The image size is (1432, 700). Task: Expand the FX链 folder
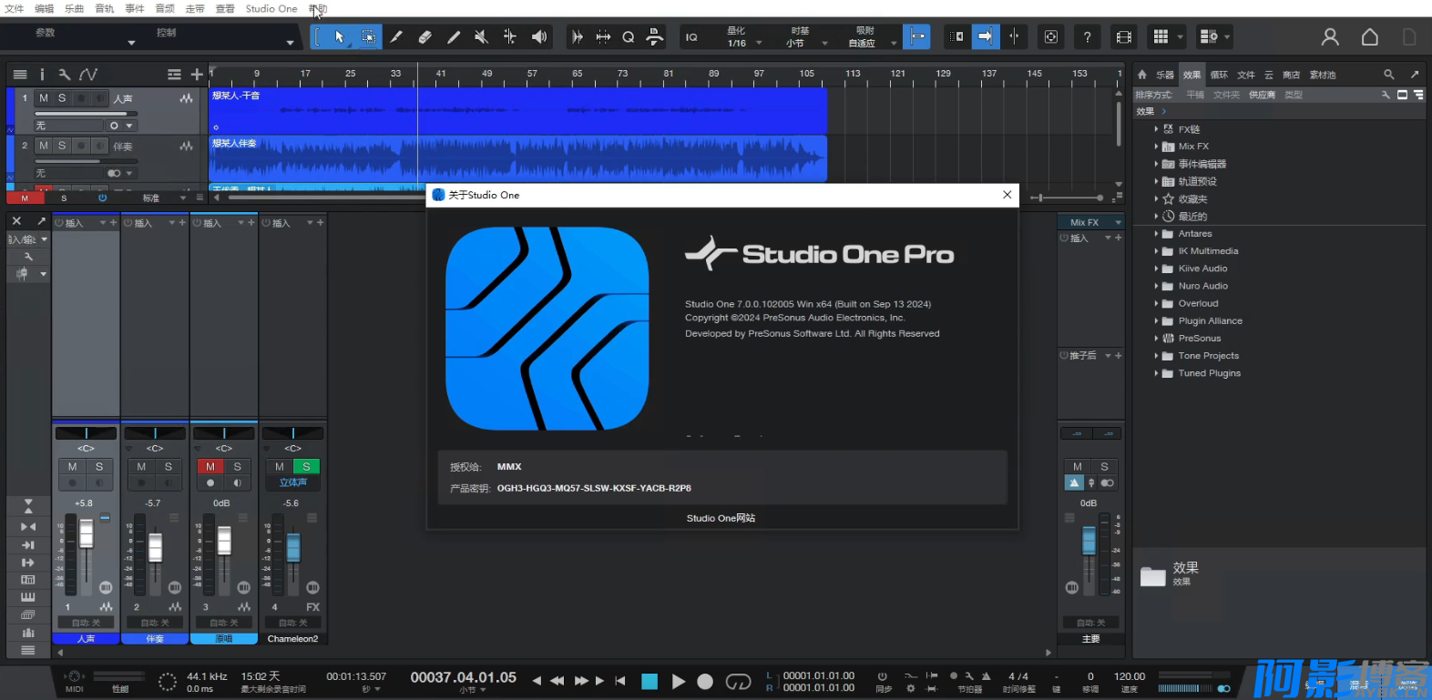[1156, 129]
